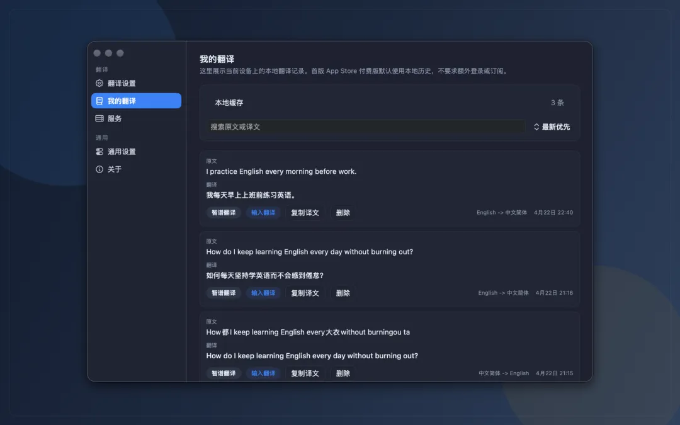Click the up-down chevron icon for 最新优先

tap(536, 127)
